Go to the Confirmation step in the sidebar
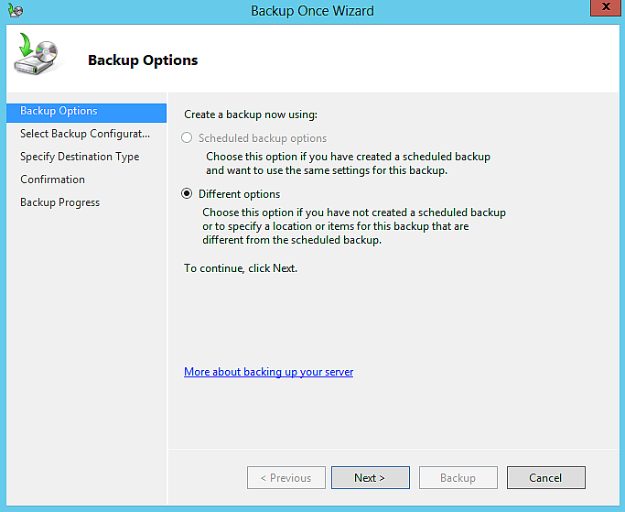Screen dimensions: 625x512 52,180
